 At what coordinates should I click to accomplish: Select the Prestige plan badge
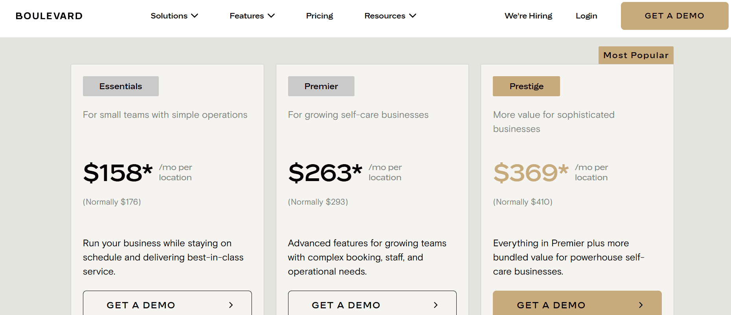point(526,86)
